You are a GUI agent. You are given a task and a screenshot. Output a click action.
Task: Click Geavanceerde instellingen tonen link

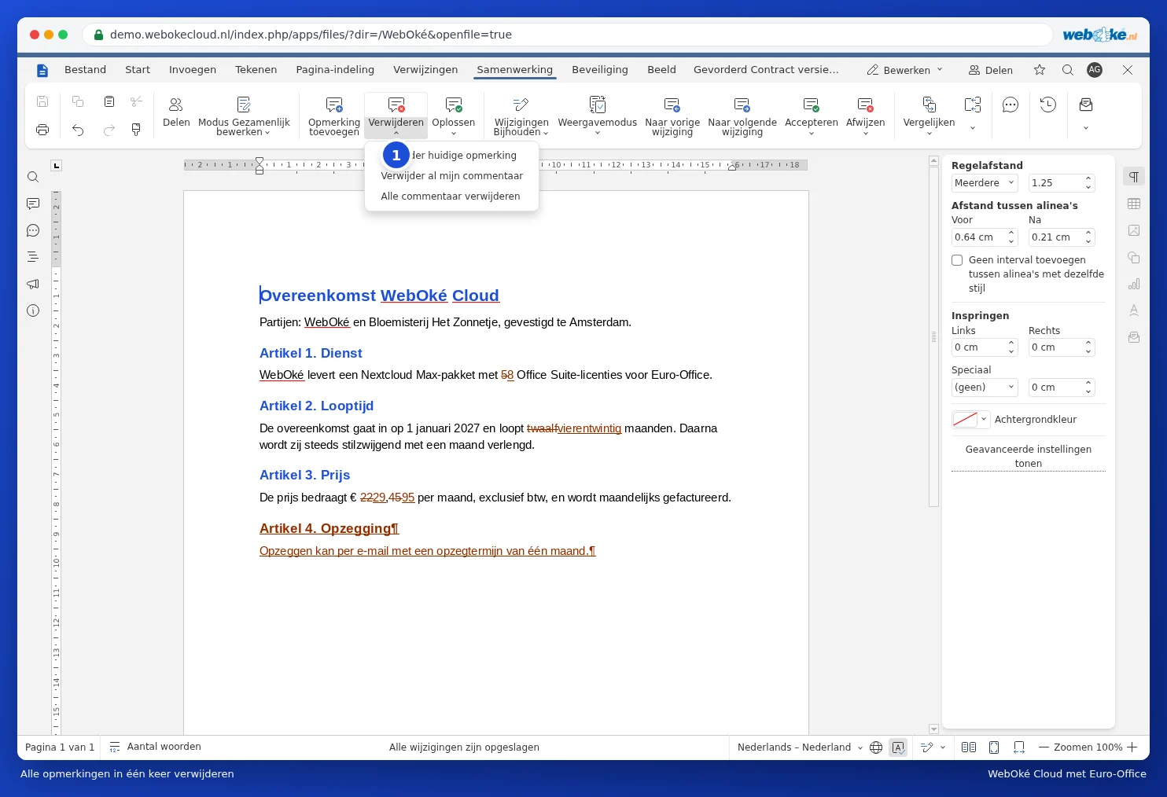[x=1029, y=457]
